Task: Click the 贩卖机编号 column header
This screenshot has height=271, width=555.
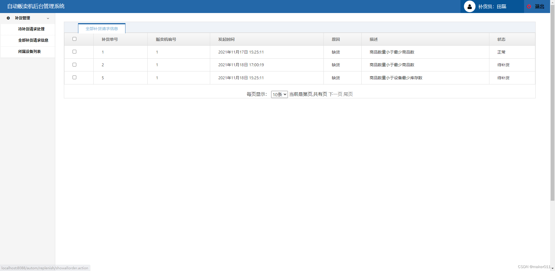Action: point(166,39)
